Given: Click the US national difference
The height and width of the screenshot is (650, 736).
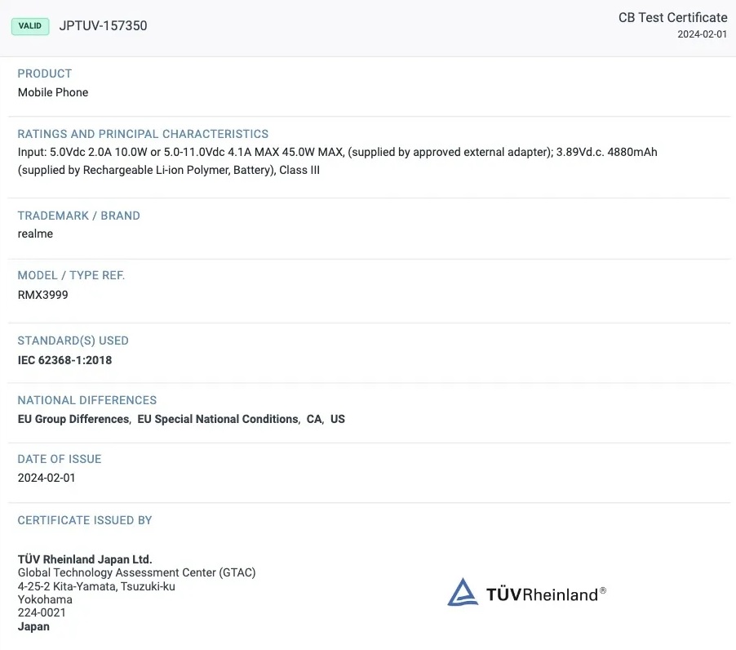Looking at the screenshot, I should (338, 419).
